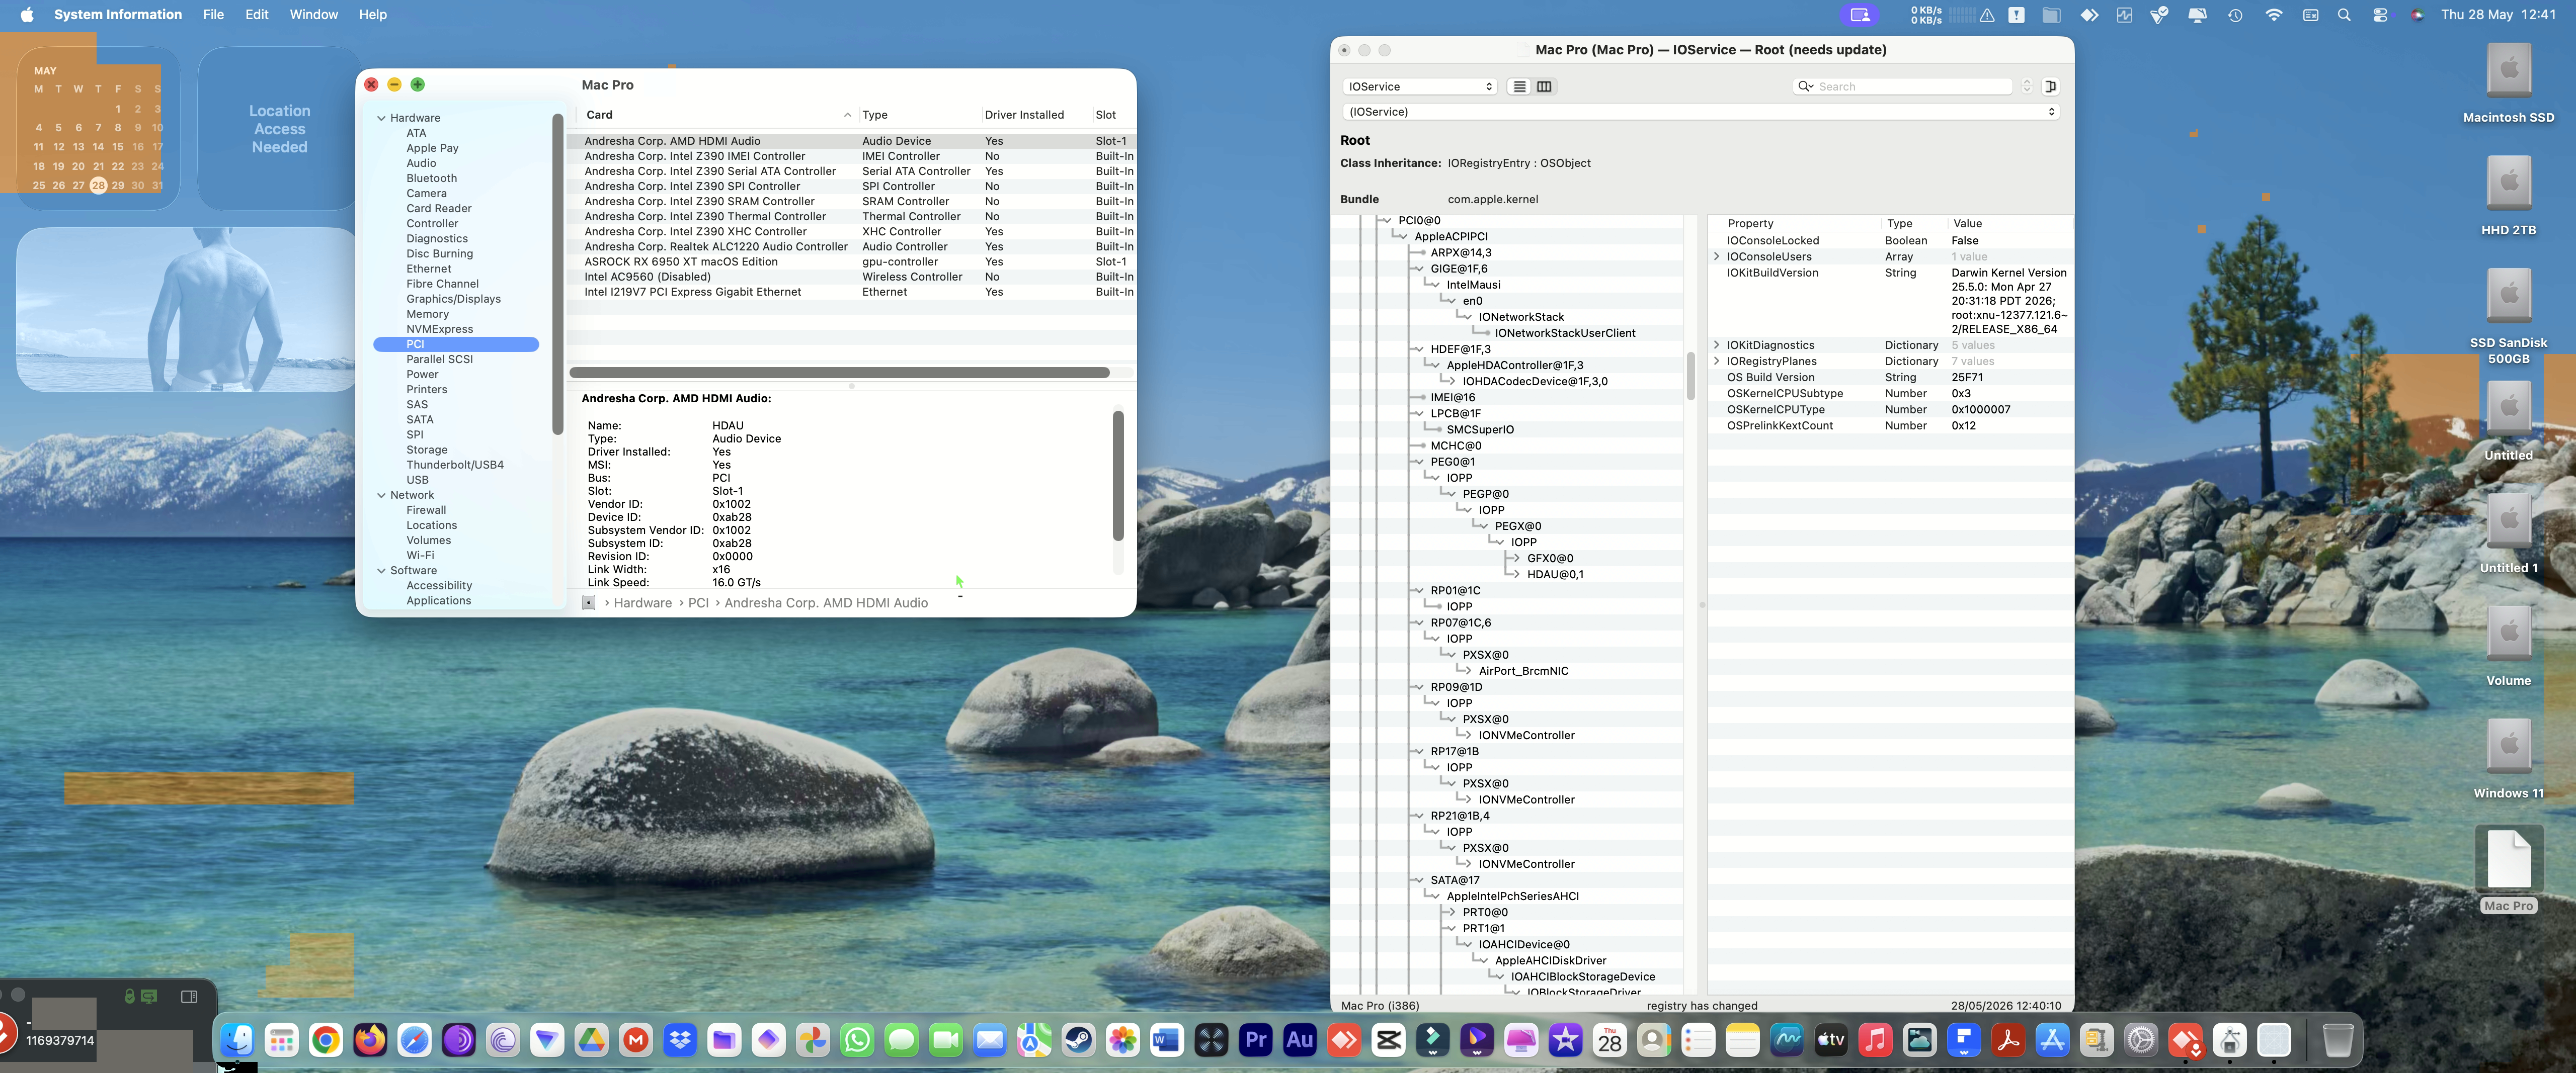
Task: Collapse the SATA@17 tree node
Action: [1418, 880]
